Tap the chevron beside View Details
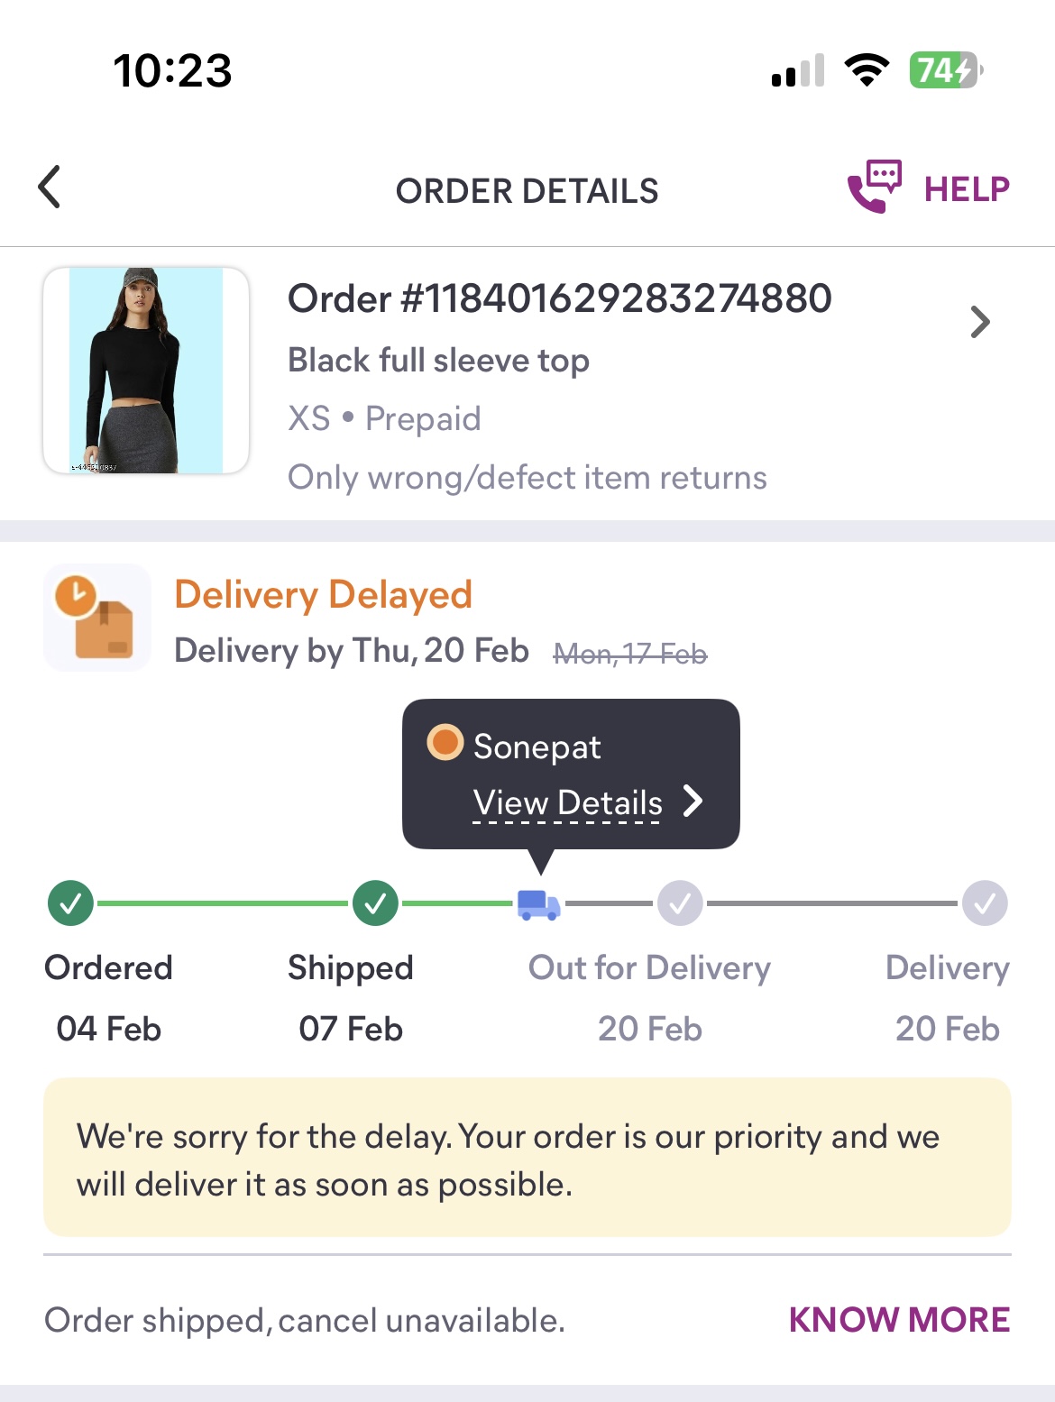This screenshot has width=1055, height=1402. coord(692,801)
